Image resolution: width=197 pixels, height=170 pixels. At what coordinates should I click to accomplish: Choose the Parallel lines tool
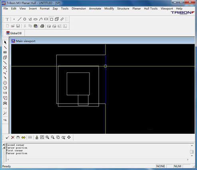62,19
